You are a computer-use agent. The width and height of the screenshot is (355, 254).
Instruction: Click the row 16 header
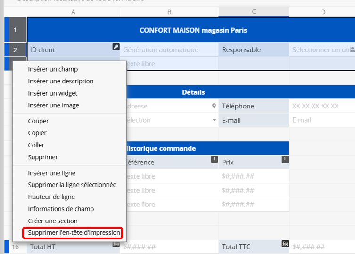pyautogui.click(x=16, y=247)
